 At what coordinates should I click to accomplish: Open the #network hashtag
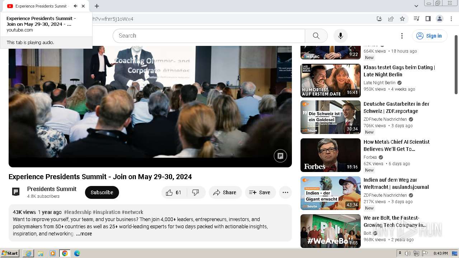(x=132, y=212)
